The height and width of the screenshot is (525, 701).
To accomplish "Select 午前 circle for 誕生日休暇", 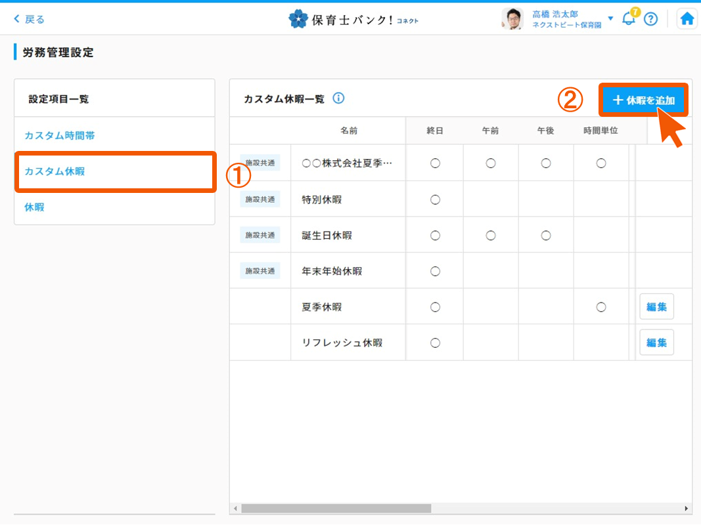I will tap(490, 235).
